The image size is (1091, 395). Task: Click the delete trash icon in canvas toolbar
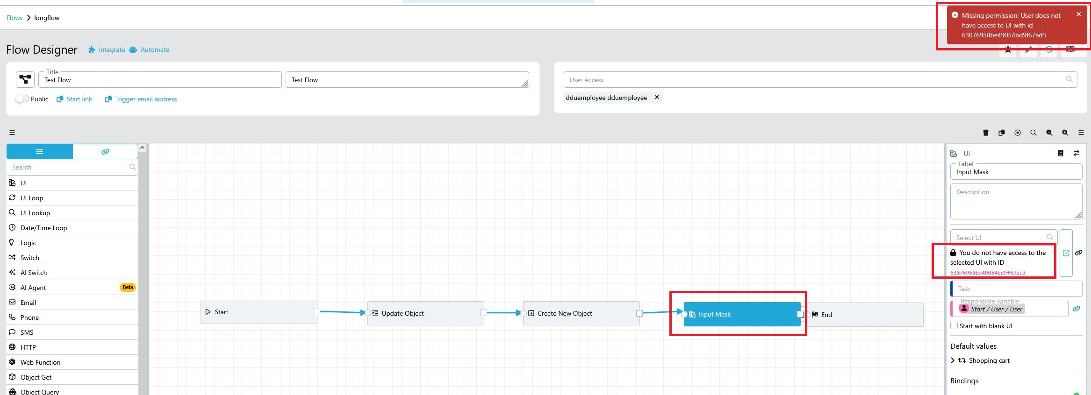(x=986, y=133)
